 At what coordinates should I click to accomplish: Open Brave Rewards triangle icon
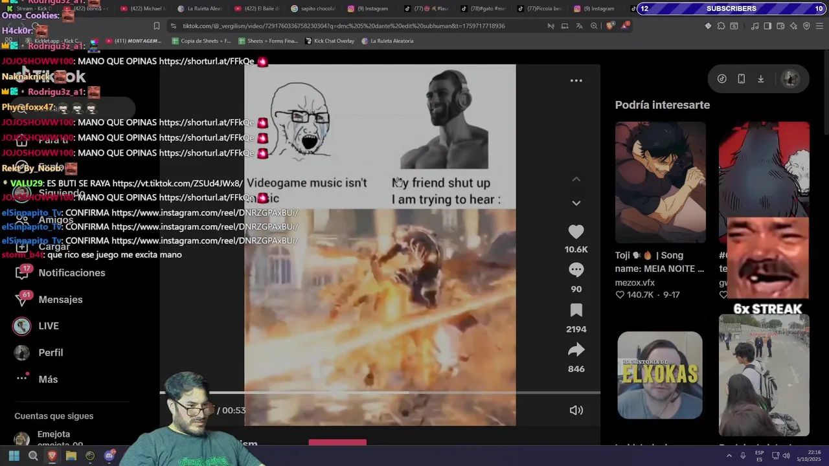point(624,26)
